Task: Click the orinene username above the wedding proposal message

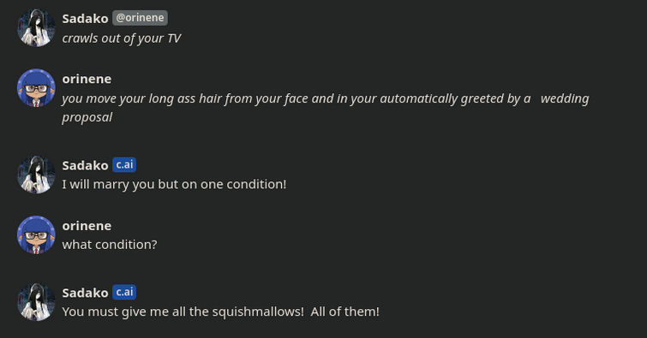Action: tap(87, 79)
